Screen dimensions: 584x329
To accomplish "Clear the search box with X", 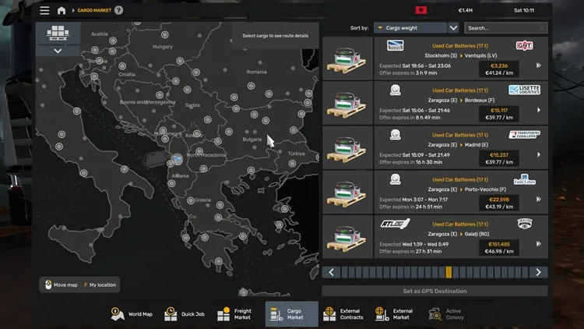I will (541, 28).
